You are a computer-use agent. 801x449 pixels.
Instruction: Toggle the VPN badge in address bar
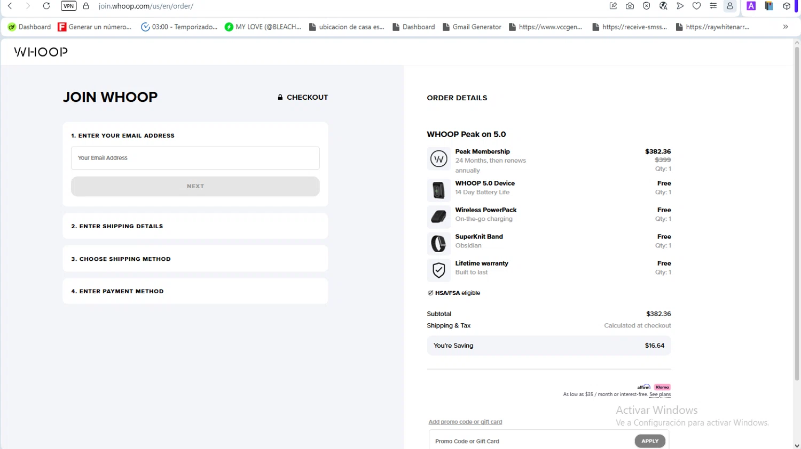(x=68, y=6)
